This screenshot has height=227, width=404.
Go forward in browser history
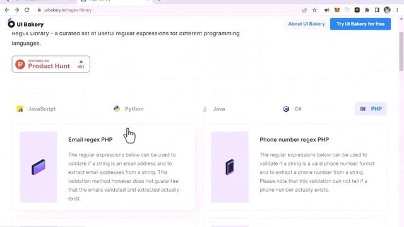click(17, 10)
